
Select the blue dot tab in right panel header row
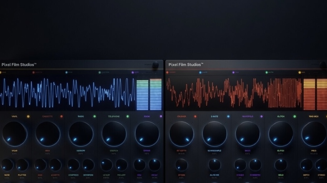coord(200,72)
